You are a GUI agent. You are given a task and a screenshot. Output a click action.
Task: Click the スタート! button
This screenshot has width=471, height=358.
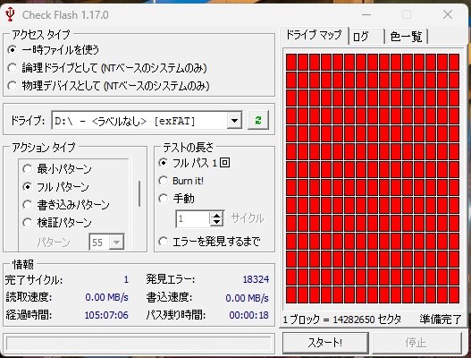tap(325, 343)
